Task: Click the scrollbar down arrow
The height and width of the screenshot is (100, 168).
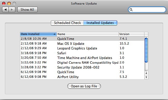Action: [146, 77]
